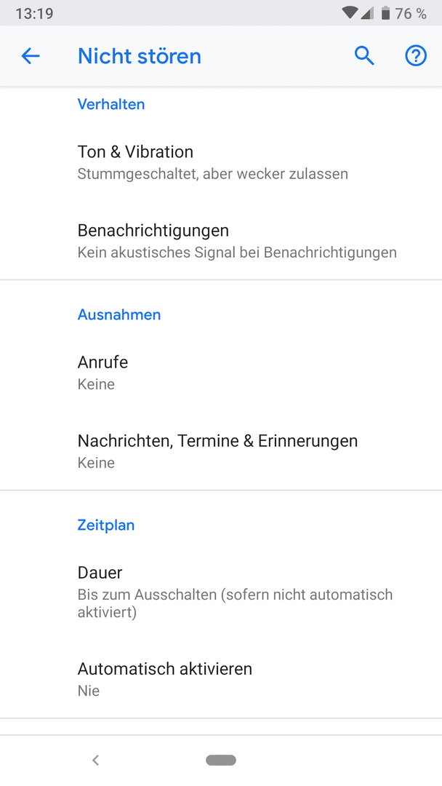Tap the Verhalten section header
Screen dimensions: 442x786
click(x=111, y=104)
